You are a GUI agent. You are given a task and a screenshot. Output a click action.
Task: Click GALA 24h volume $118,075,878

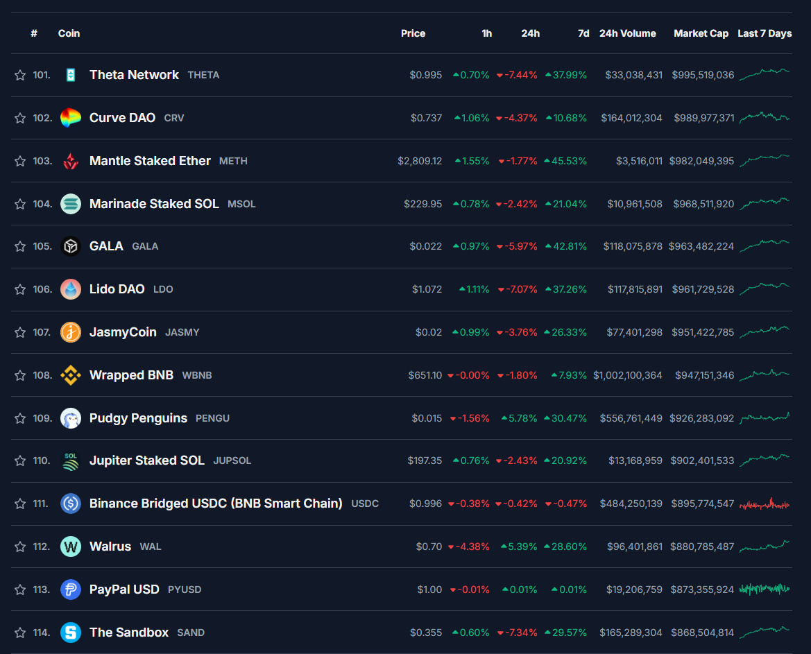[633, 247]
